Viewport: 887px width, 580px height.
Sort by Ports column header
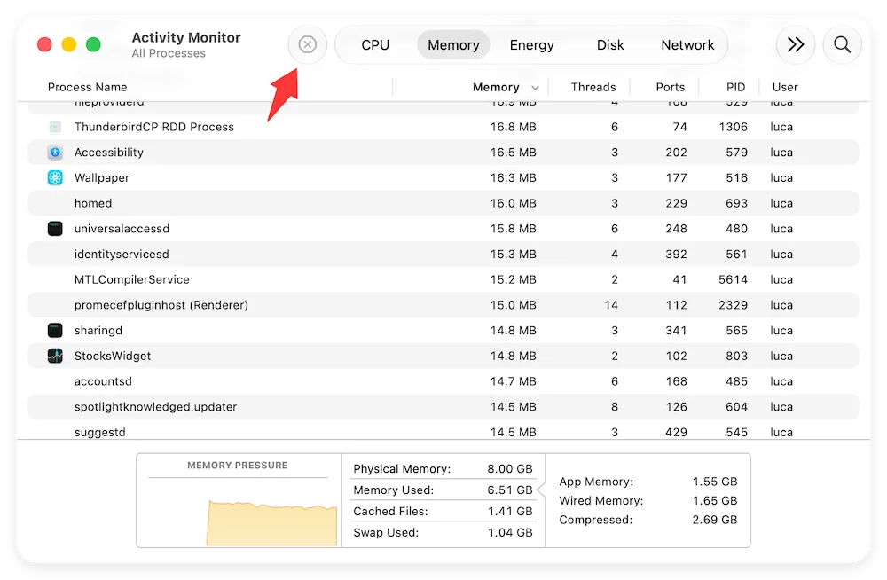(x=670, y=87)
